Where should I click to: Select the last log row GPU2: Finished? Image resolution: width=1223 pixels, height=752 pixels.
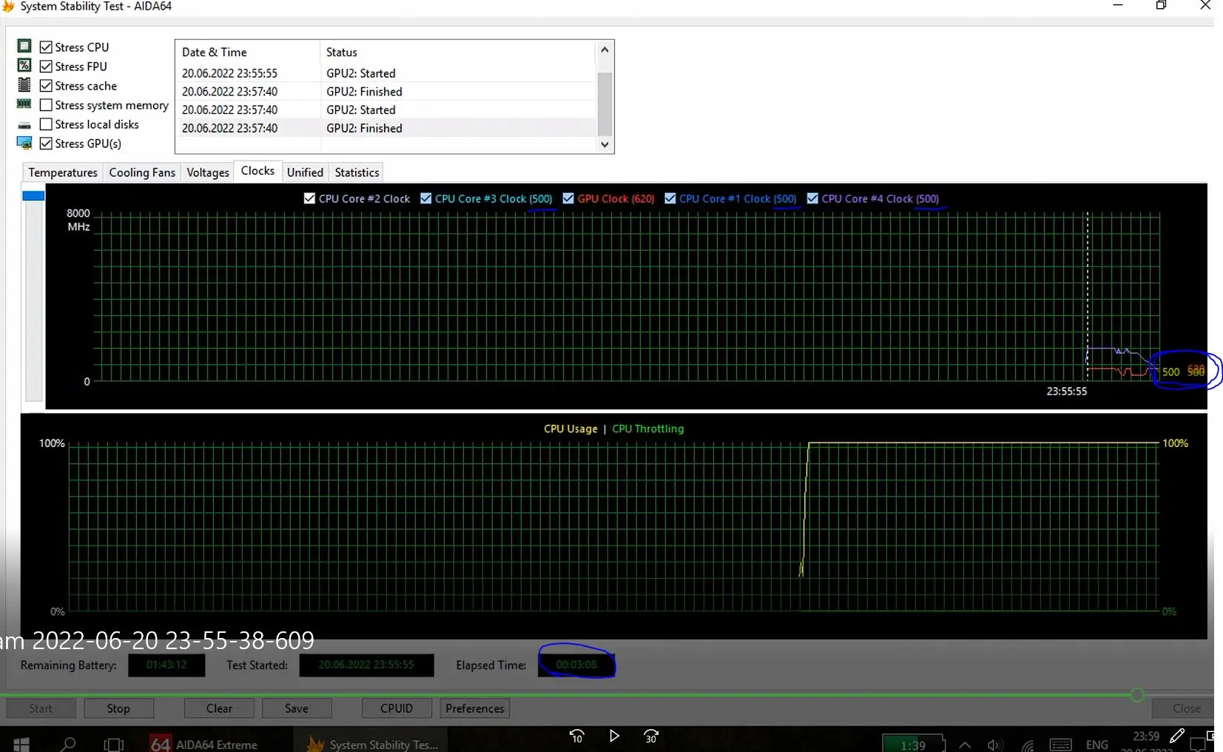tap(385, 128)
